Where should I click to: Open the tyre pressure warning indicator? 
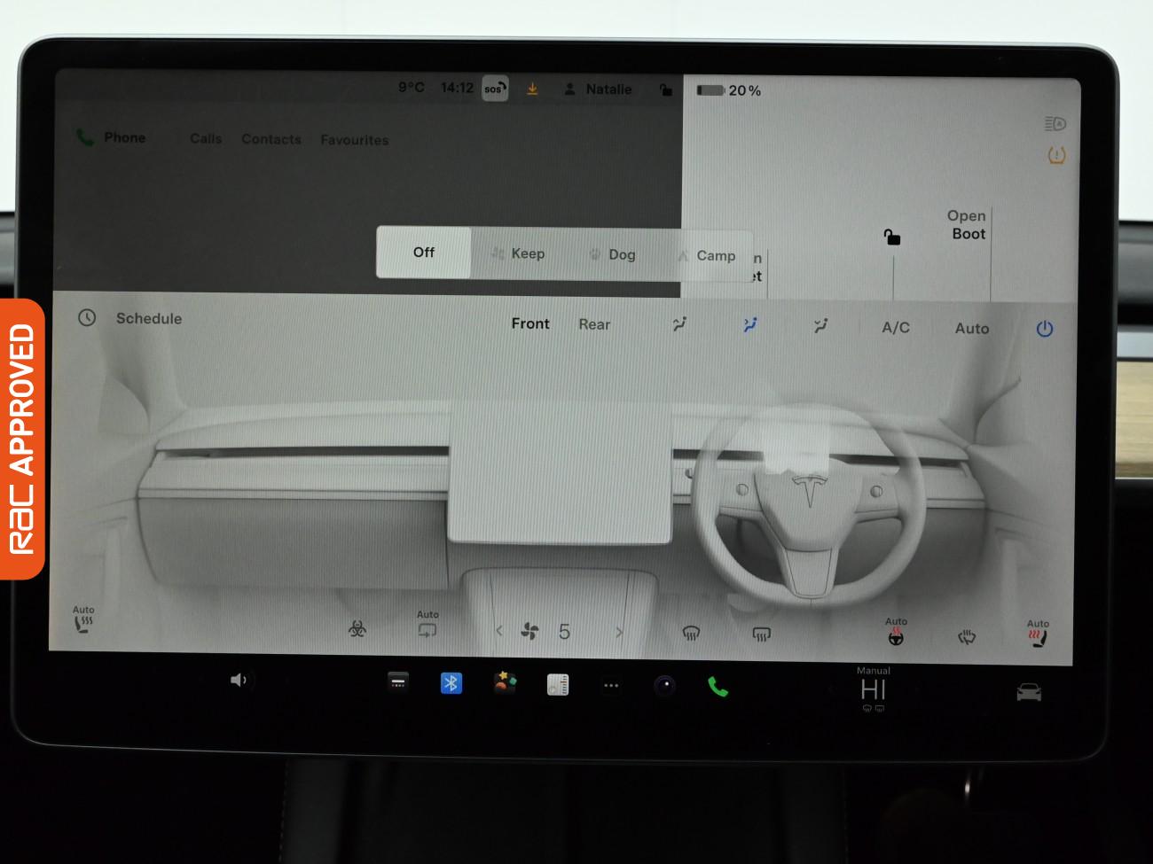point(1055,155)
